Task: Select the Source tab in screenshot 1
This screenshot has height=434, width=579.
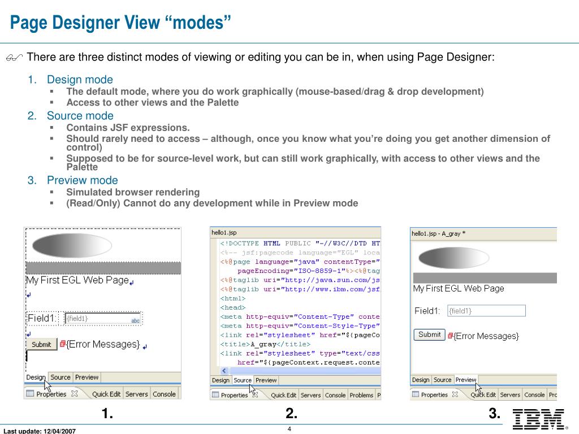Action: [x=60, y=377]
